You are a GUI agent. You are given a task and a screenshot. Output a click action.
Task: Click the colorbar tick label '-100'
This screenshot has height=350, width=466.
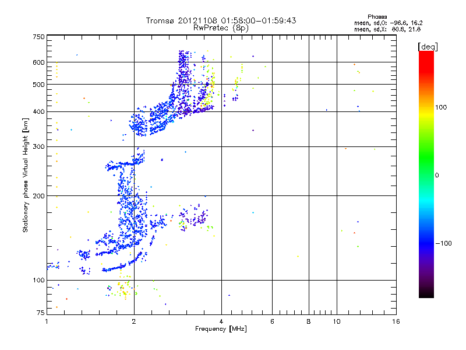[443, 243]
